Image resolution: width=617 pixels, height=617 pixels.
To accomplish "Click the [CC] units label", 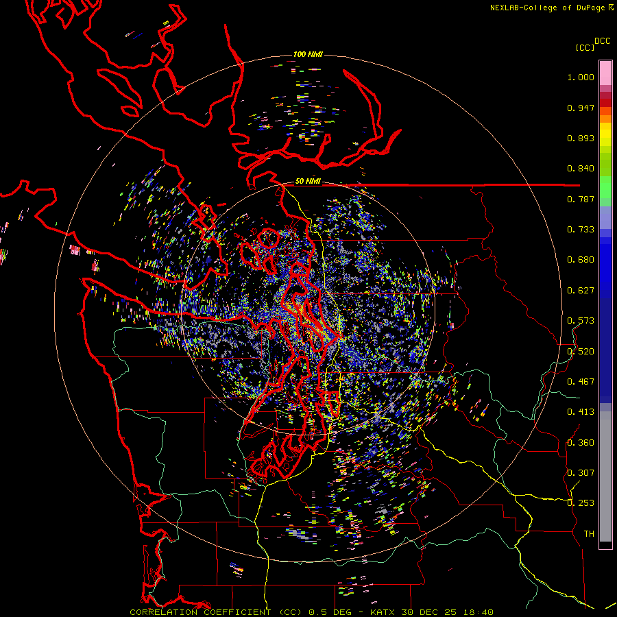I will [585, 47].
